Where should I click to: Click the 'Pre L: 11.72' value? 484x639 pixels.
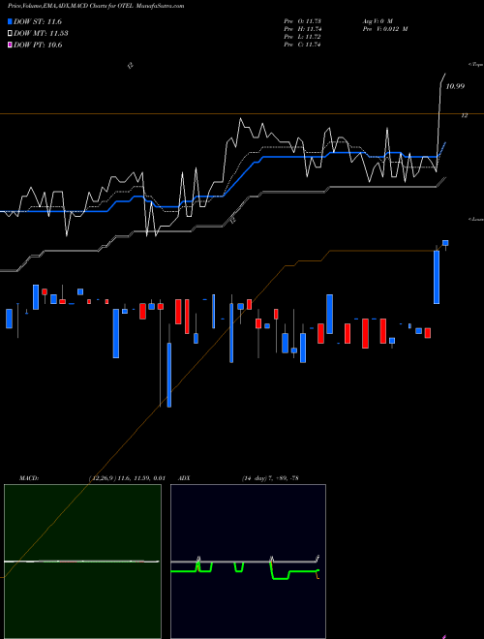coord(302,37)
